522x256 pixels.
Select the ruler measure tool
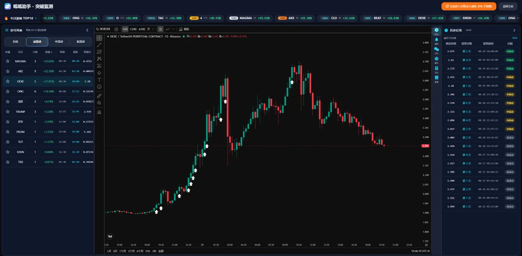[99, 96]
